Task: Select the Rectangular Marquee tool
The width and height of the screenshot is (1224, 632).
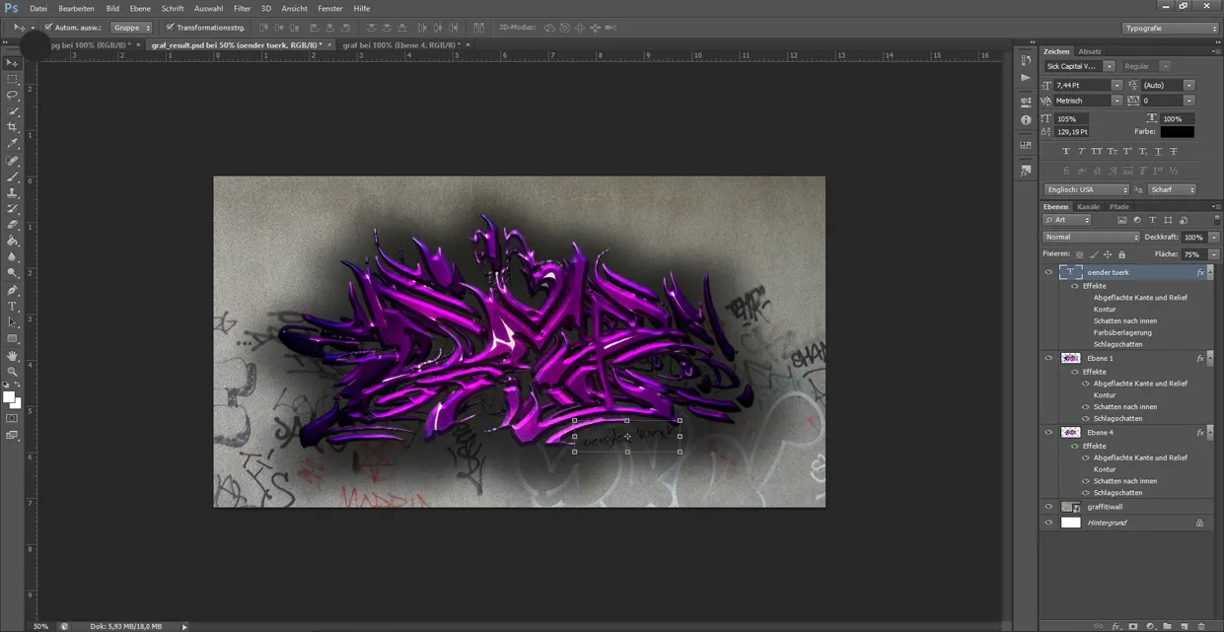Action: tap(12, 78)
